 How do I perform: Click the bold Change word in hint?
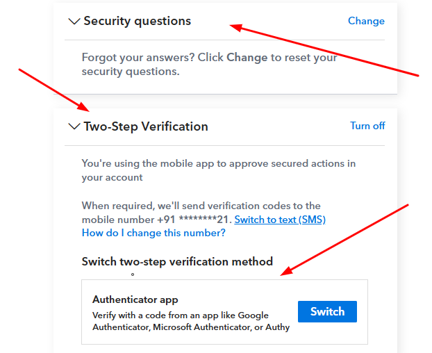tap(247, 57)
